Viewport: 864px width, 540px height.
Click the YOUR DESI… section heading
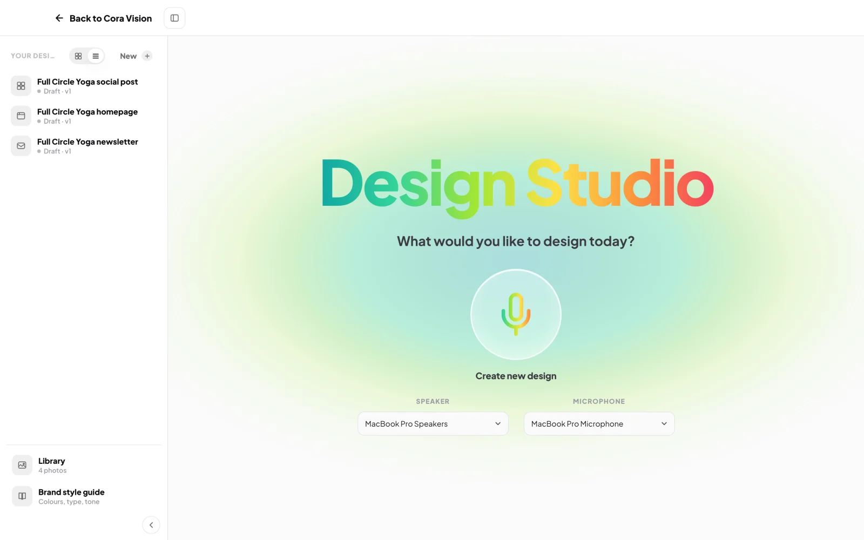coord(32,56)
